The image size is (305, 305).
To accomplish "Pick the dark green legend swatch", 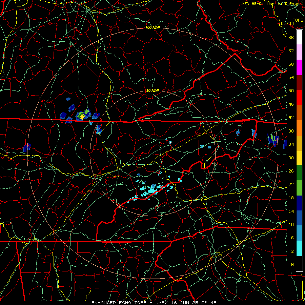I will click(x=299, y=172).
